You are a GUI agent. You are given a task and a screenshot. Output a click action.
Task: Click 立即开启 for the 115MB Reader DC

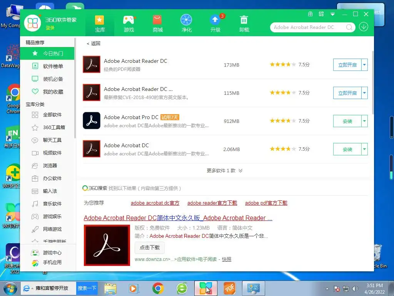pos(347,93)
